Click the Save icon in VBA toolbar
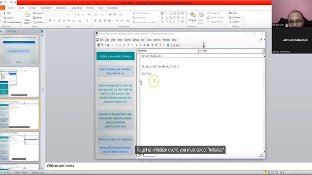Screen dimensions: 312x175 [x=108, y=45]
